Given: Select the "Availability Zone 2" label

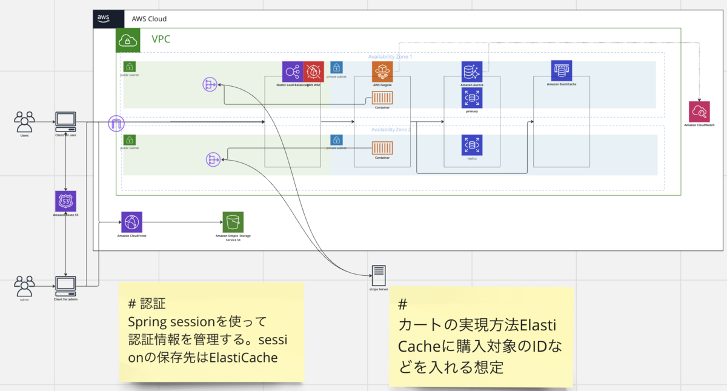Looking at the screenshot, I should pos(390,130).
